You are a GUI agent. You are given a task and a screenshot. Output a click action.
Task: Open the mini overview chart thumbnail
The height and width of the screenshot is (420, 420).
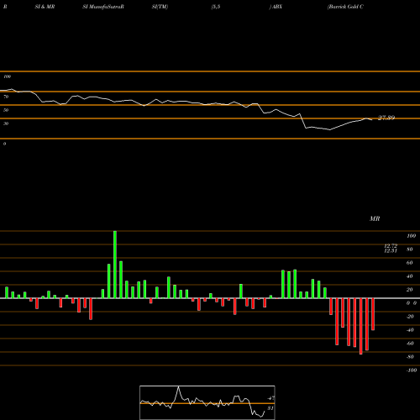pos(207,402)
